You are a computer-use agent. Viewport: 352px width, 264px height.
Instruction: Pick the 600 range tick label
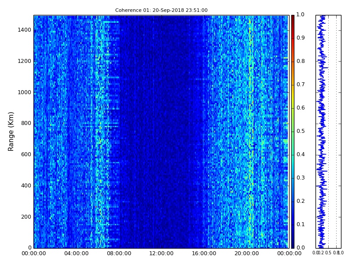pyautogui.click(x=26, y=154)
